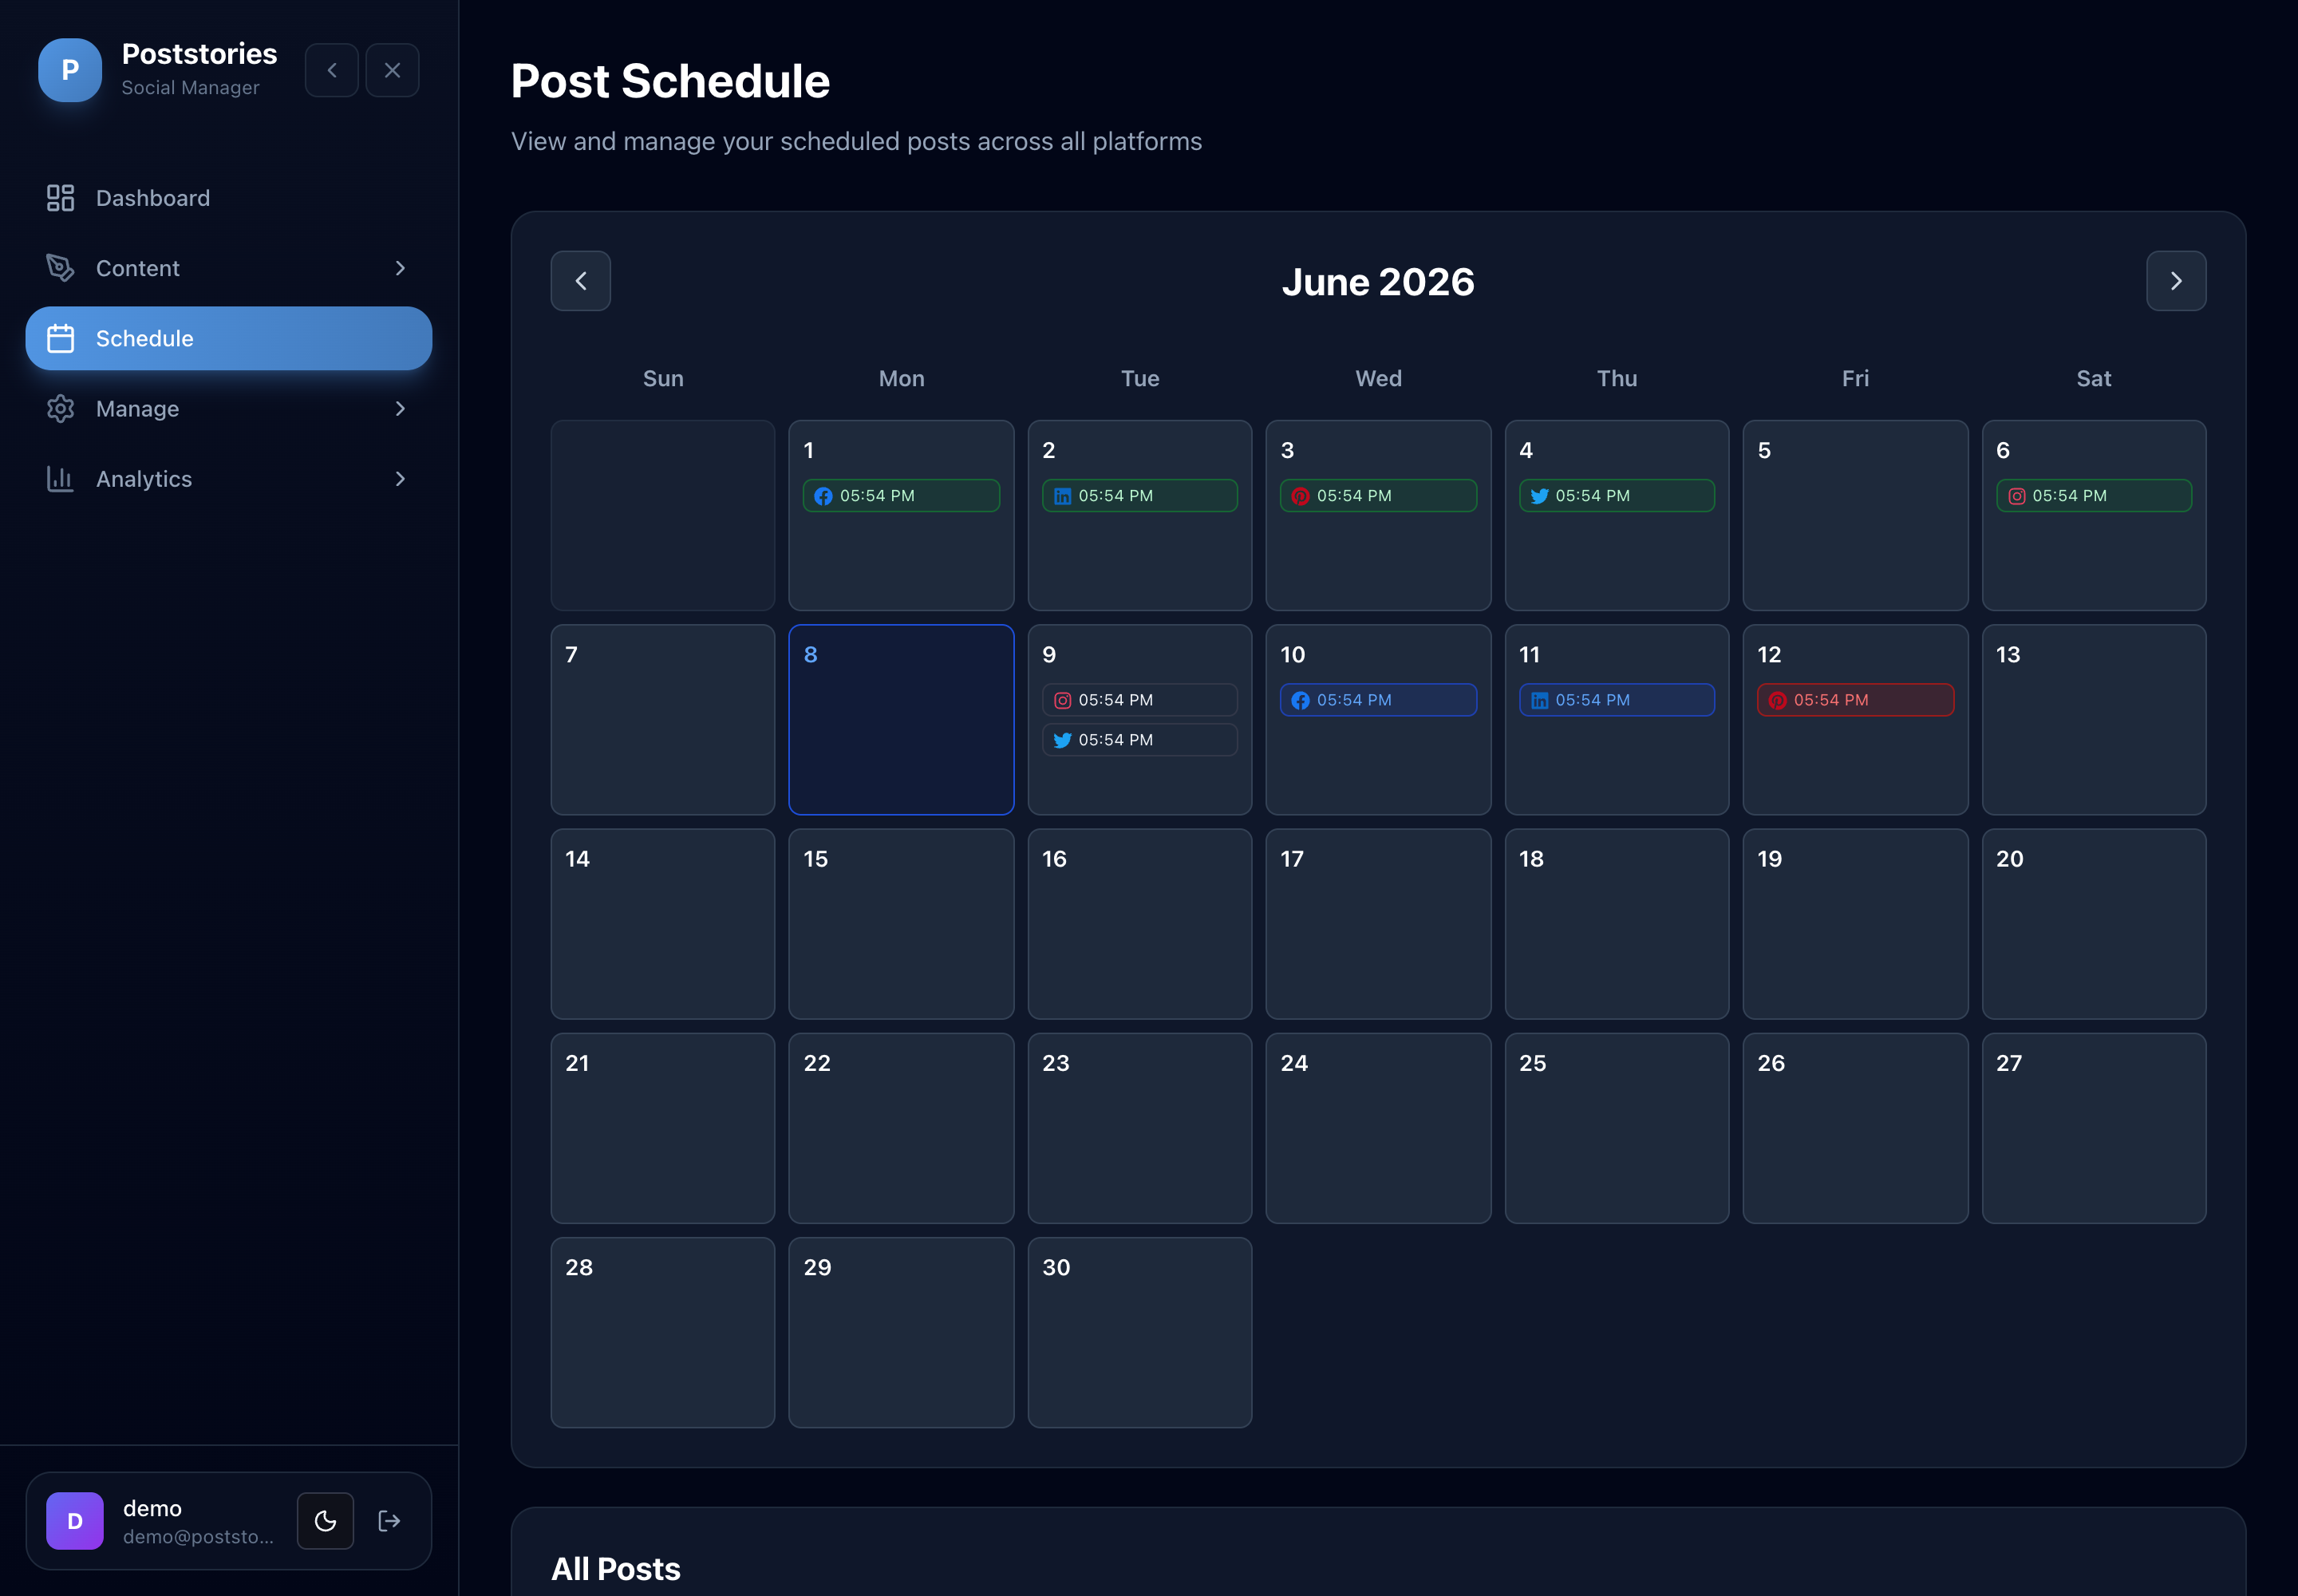
Task: Click Facebook icon on June 10 post
Action: click(x=1300, y=700)
